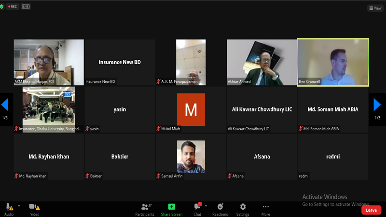The height and width of the screenshot is (217, 386).
Task: Click the red Leave button
Action: (x=371, y=210)
